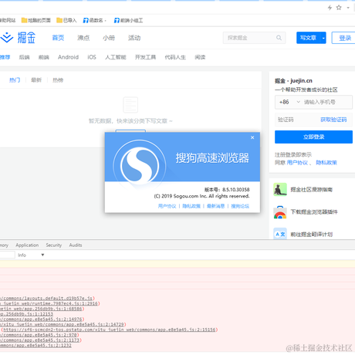355x355 pixels.
Task: Sort articles by 最新
Action: coord(36,80)
